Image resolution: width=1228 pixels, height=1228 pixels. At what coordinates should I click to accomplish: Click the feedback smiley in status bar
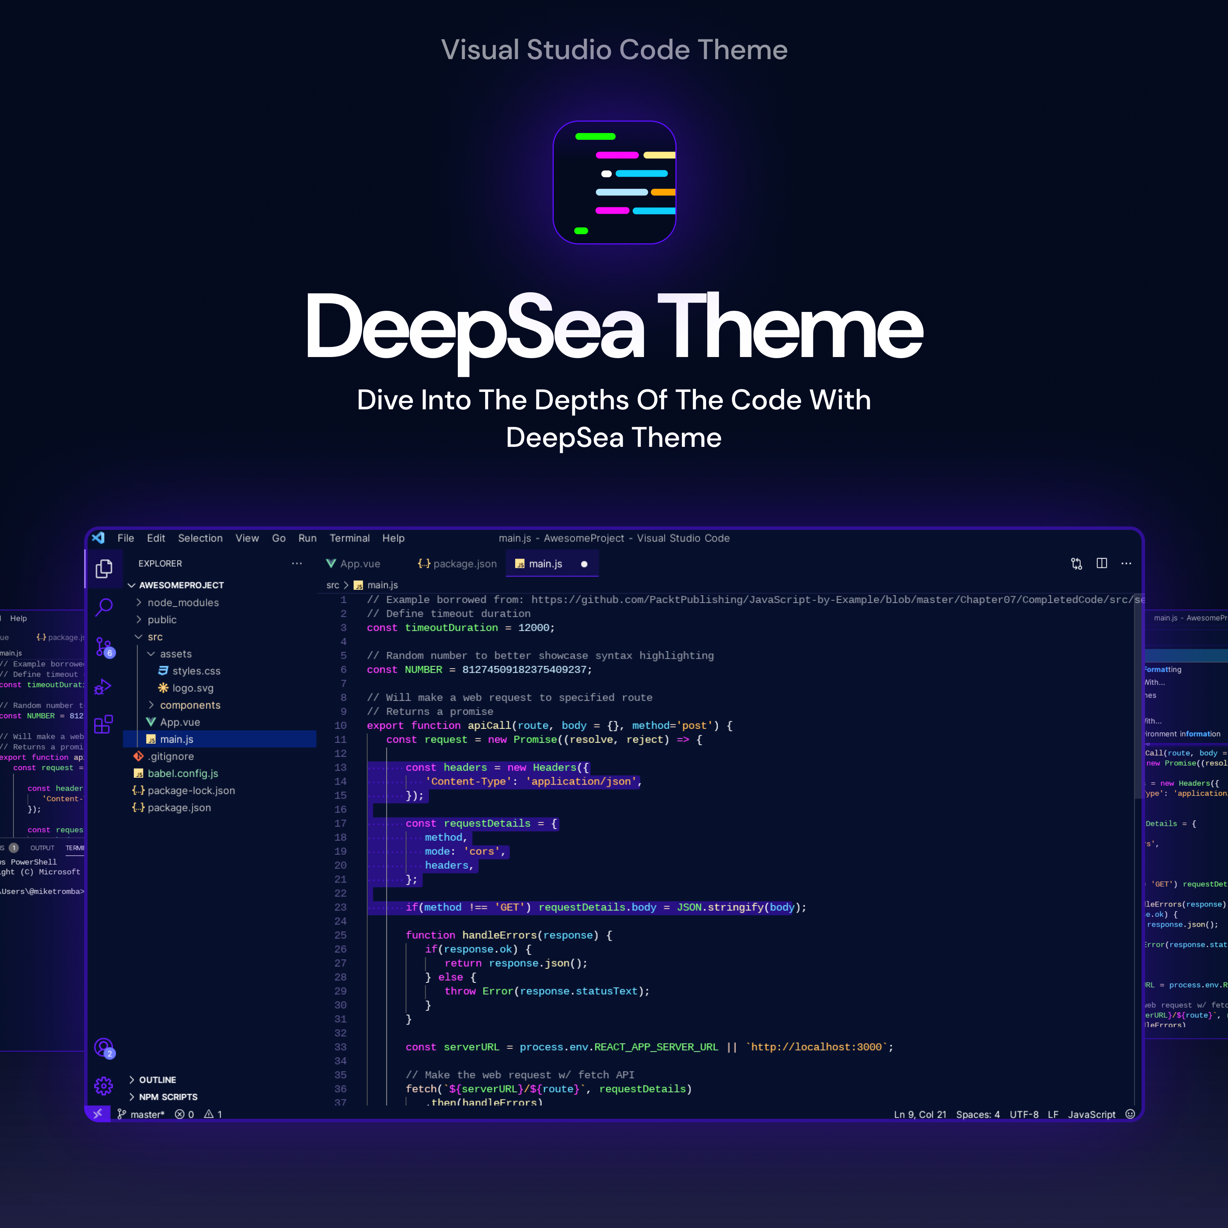1130,1114
